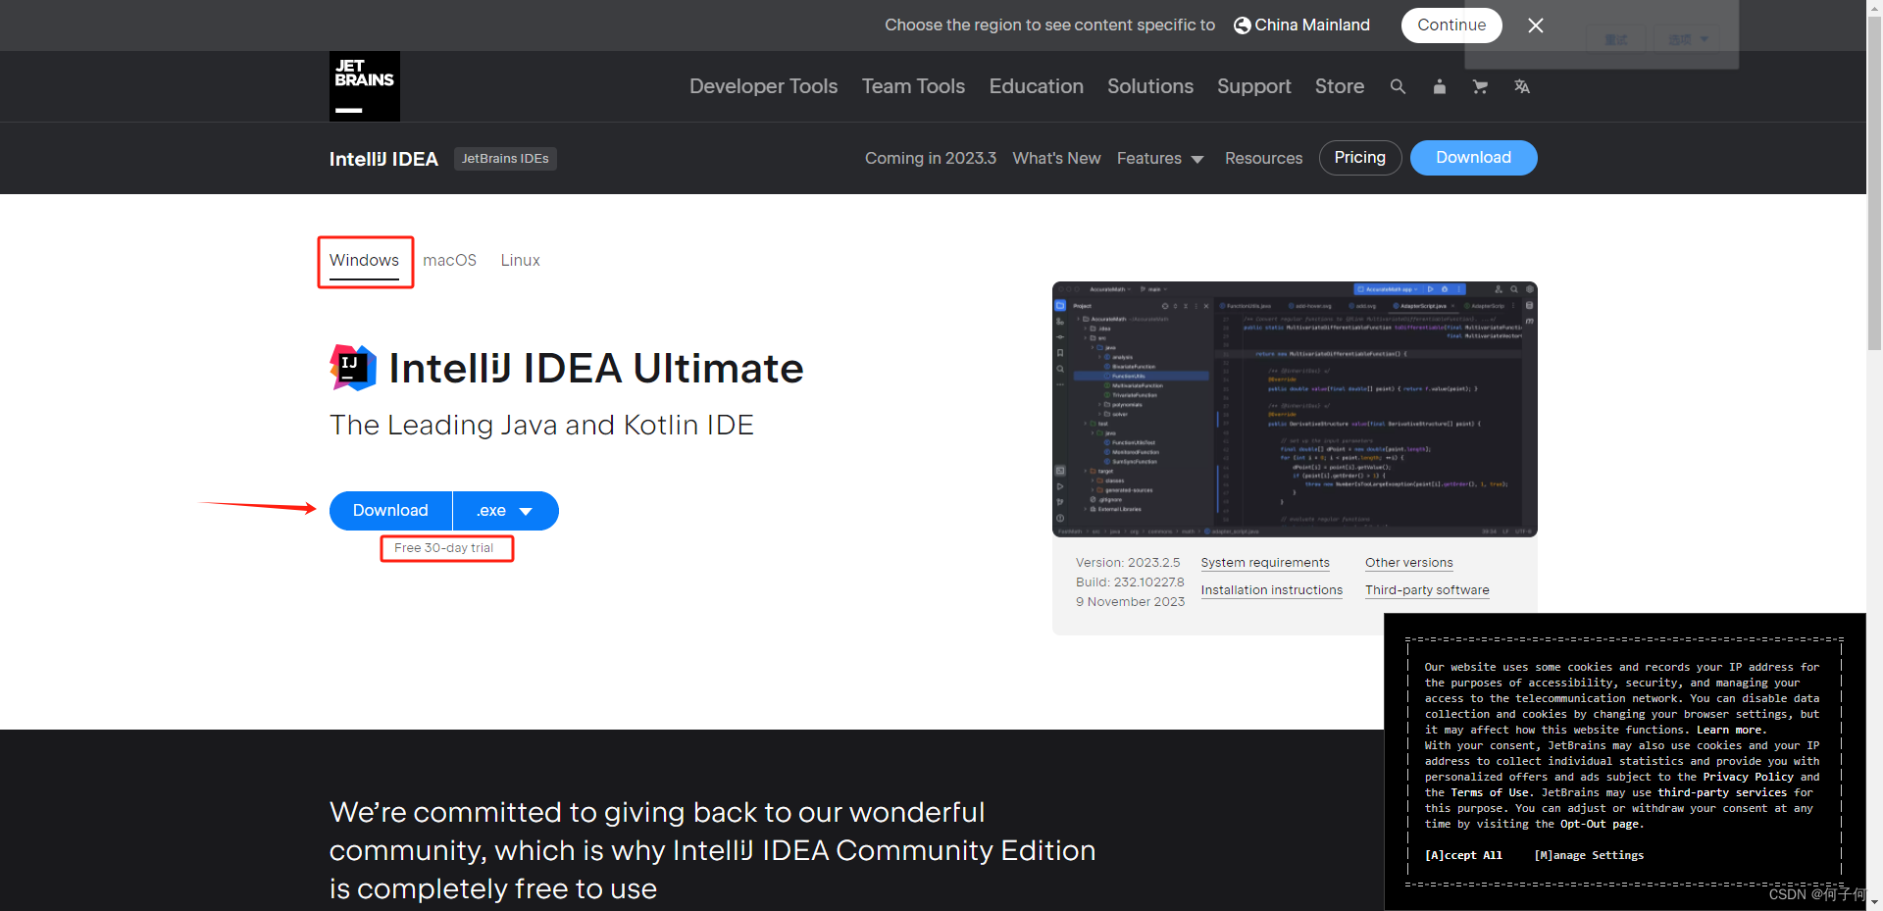Click the Pricing button
This screenshot has width=1883, height=911.
[x=1360, y=158]
